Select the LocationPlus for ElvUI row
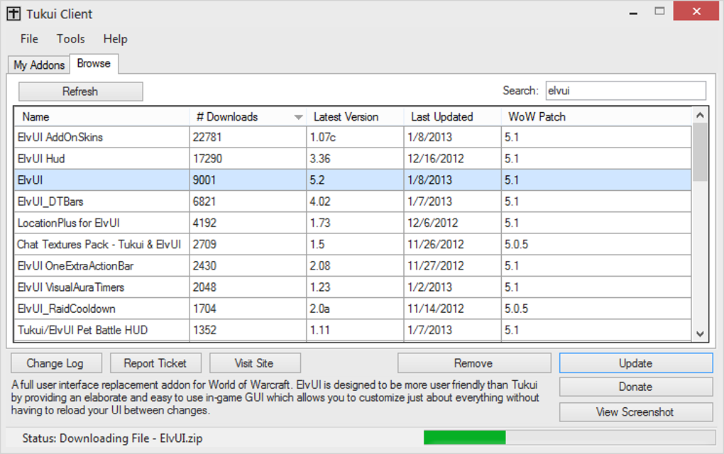Image resolution: width=724 pixels, height=454 pixels. (353, 223)
